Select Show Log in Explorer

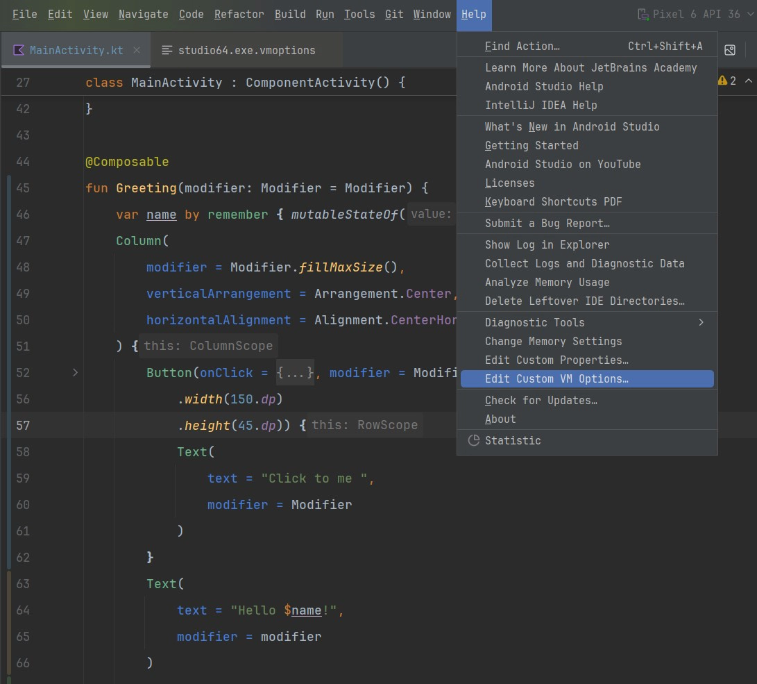coord(587,245)
